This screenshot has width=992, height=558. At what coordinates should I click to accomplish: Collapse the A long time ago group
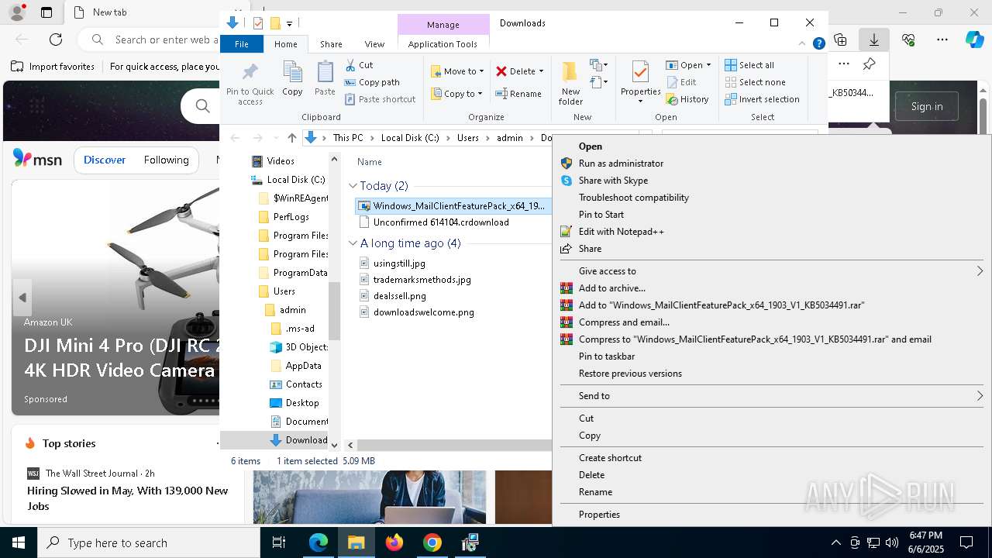pyautogui.click(x=353, y=243)
